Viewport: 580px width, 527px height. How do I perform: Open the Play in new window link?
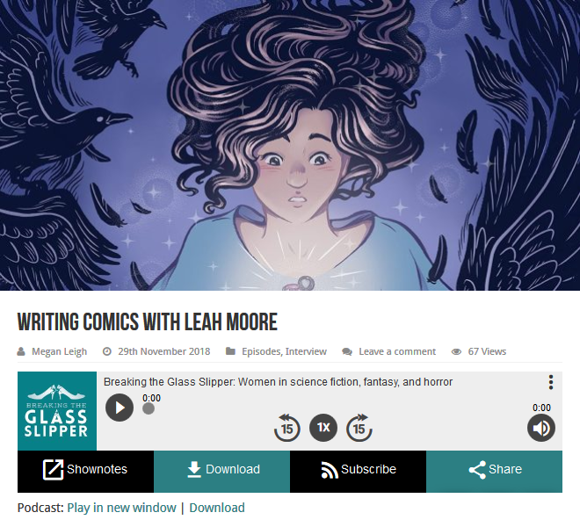[121, 508]
